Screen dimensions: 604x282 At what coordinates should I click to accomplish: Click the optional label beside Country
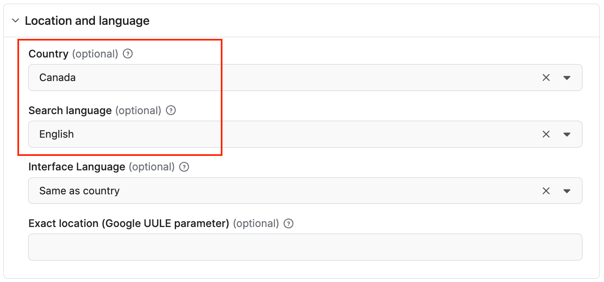click(x=96, y=54)
